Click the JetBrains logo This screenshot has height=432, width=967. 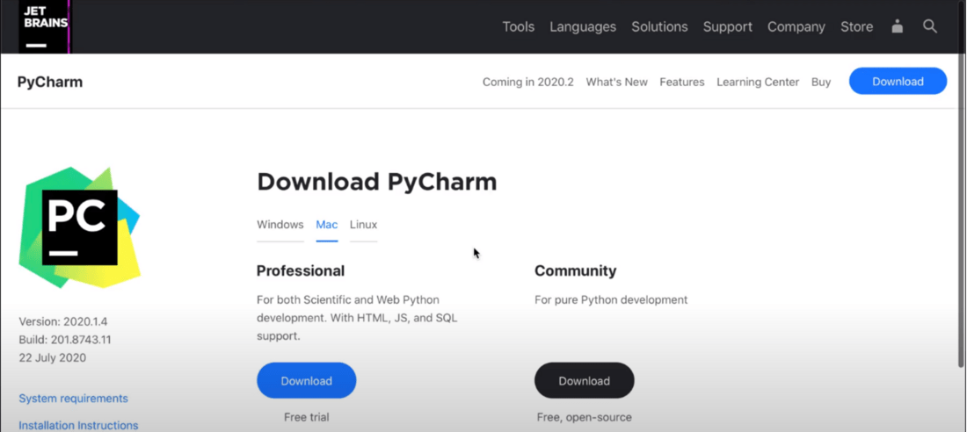(x=46, y=26)
